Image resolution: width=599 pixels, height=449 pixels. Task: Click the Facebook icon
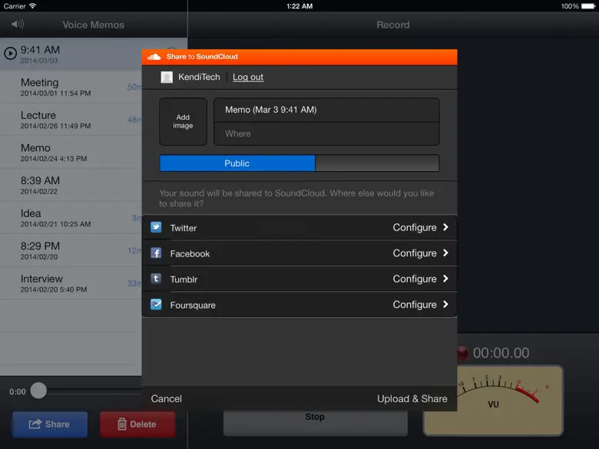156,253
